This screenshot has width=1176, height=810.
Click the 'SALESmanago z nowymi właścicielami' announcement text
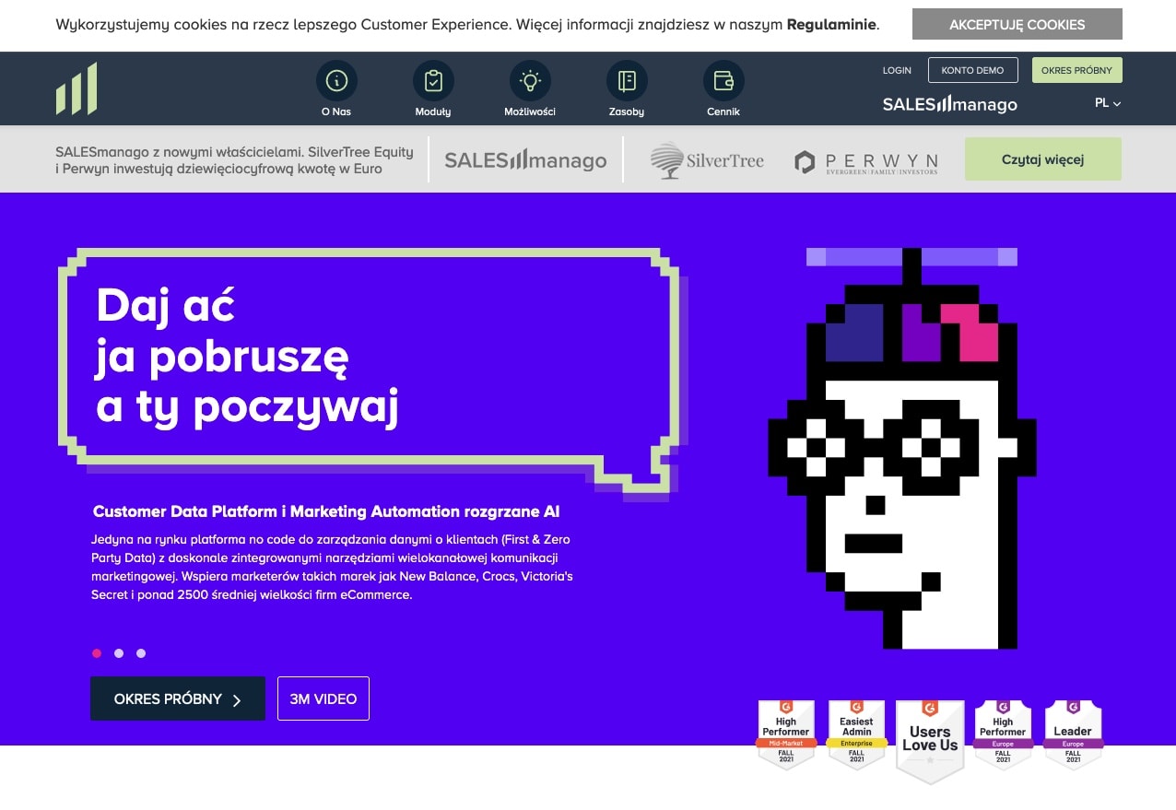pyautogui.click(x=235, y=160)
